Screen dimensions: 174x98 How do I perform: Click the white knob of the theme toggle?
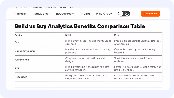coord(121,14)
